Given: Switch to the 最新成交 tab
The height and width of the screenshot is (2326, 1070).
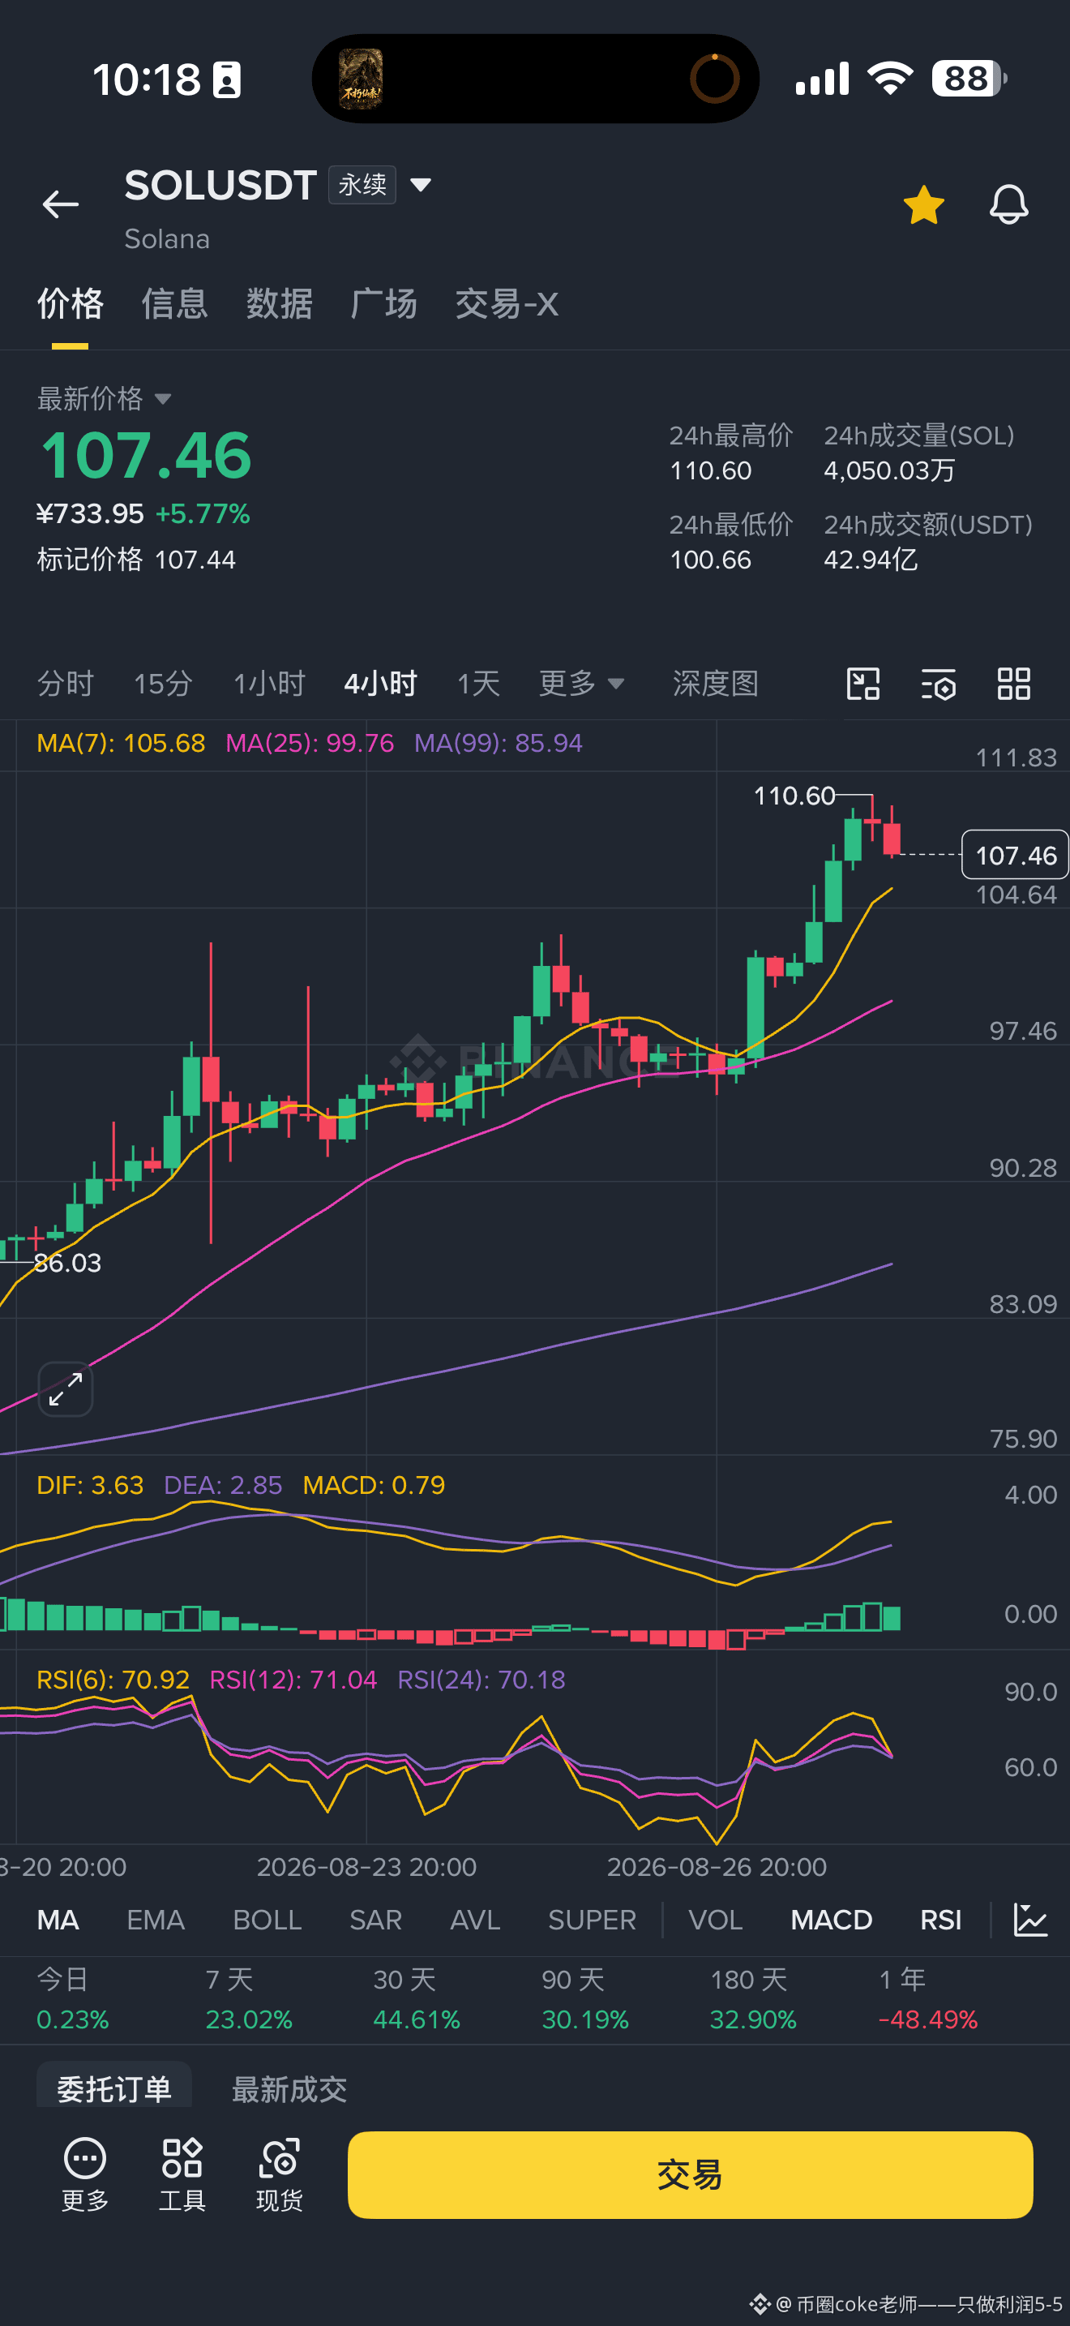Looking at the screenshot, I should pos(289,2088).
